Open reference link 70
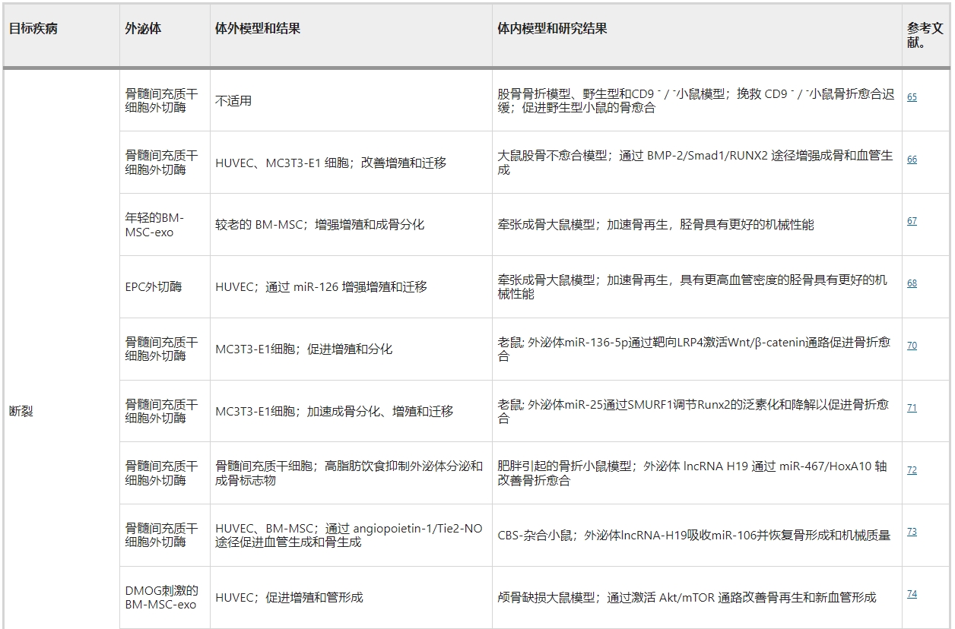955x629 pixels. coord(912,345)
